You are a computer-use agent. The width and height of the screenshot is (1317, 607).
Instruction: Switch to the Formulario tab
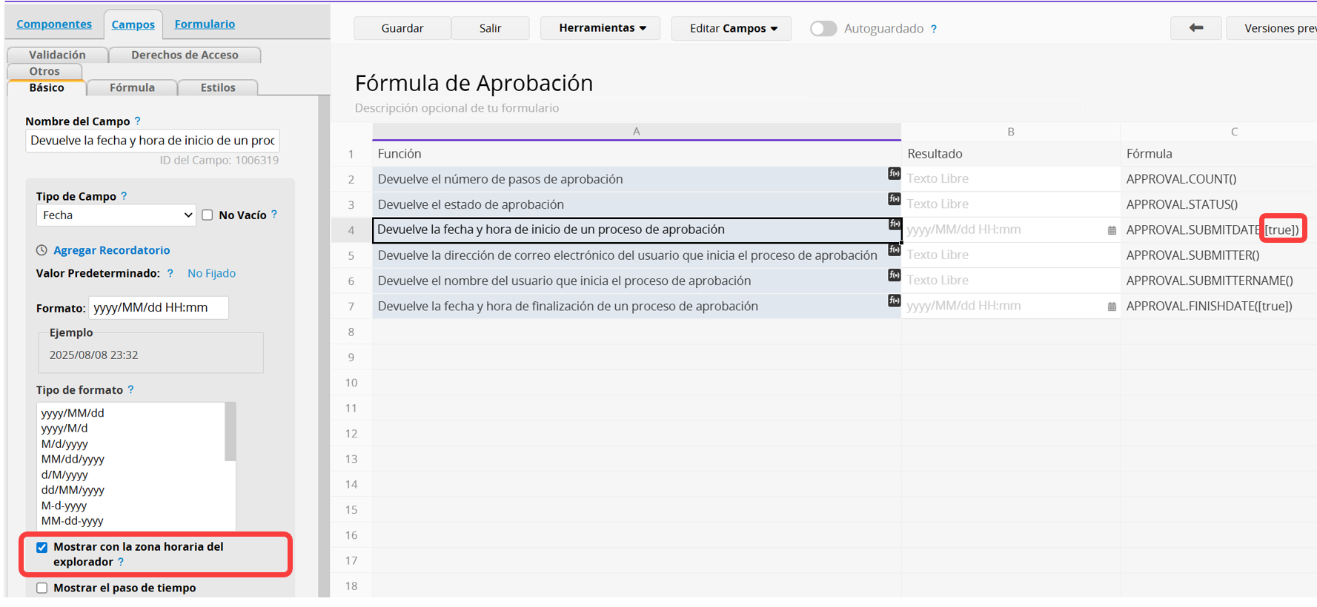coord(205,24)
